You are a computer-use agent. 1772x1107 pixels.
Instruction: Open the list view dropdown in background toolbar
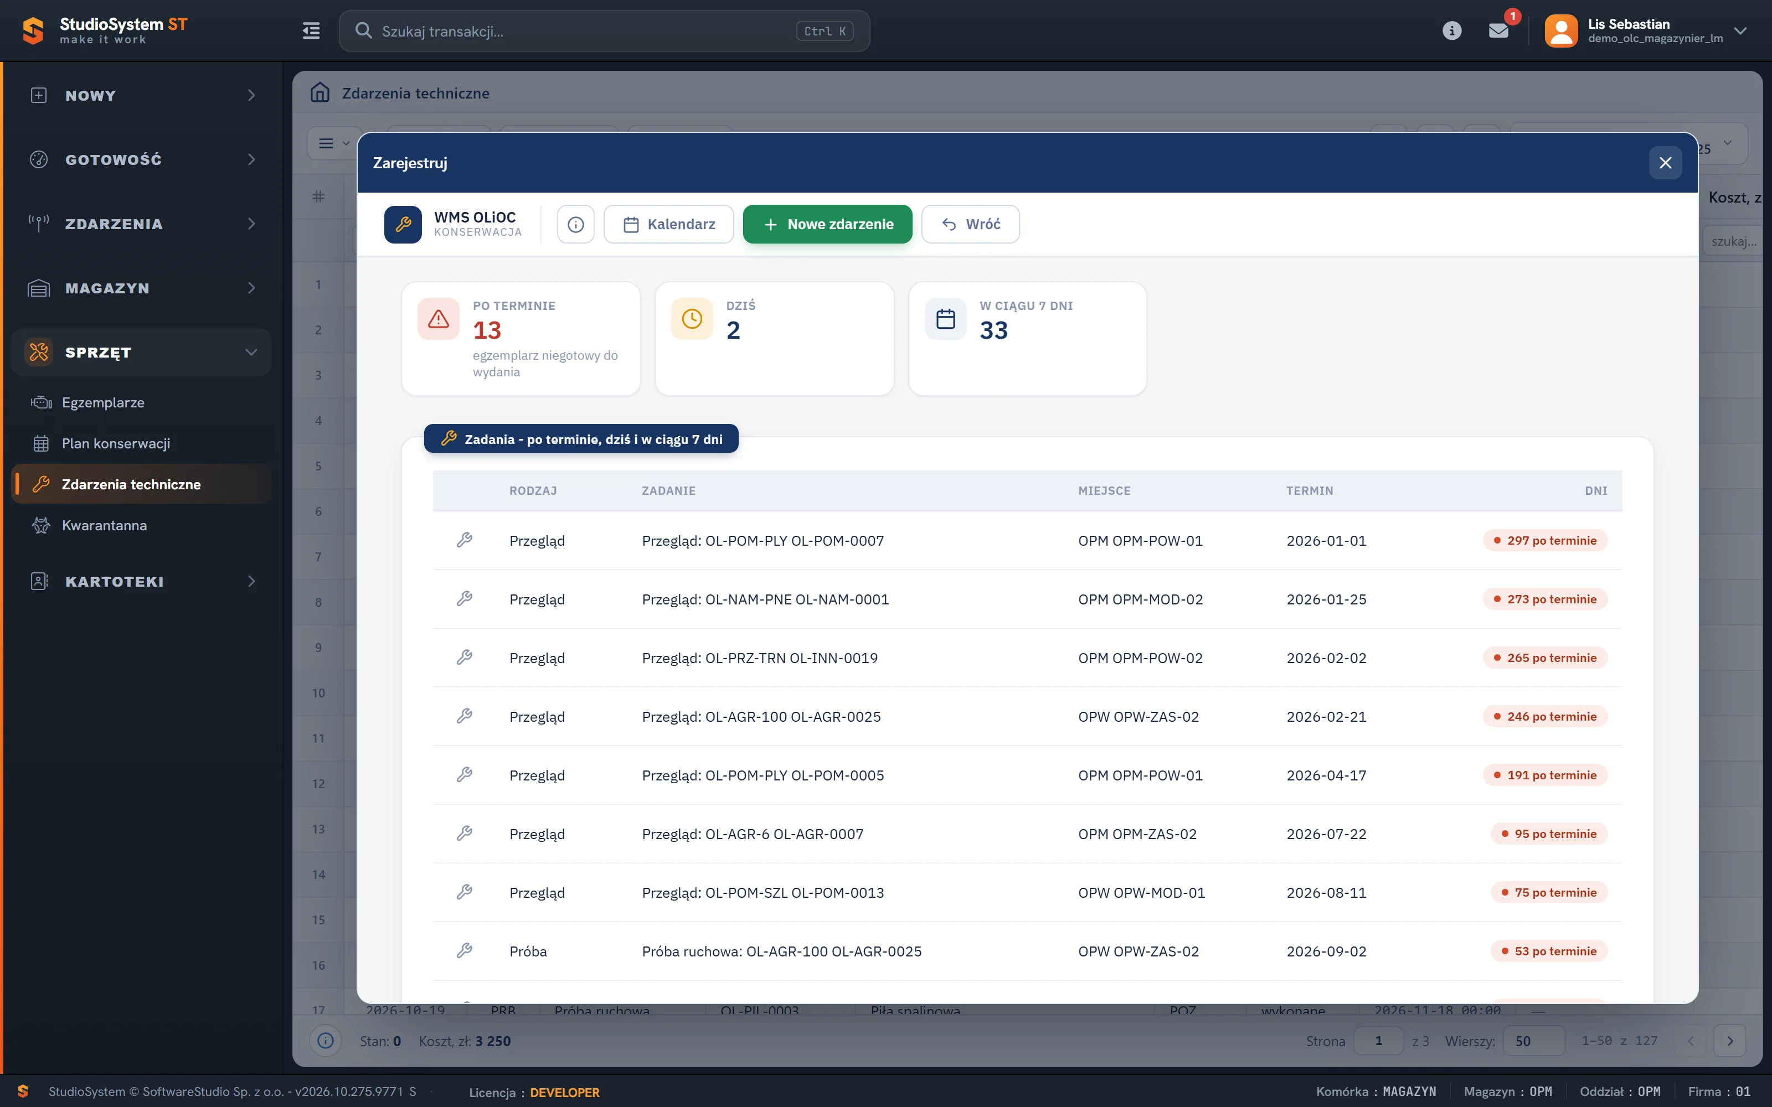pos(333,143)
